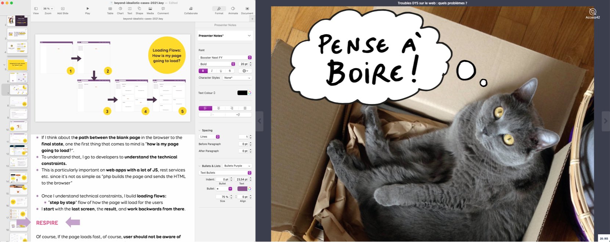This screenshot has height=242, width=610.
Task: Open the Character Styles dropdown
Action: pos(237,78)
